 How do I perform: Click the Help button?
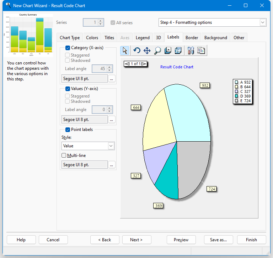tap(21, 240)
